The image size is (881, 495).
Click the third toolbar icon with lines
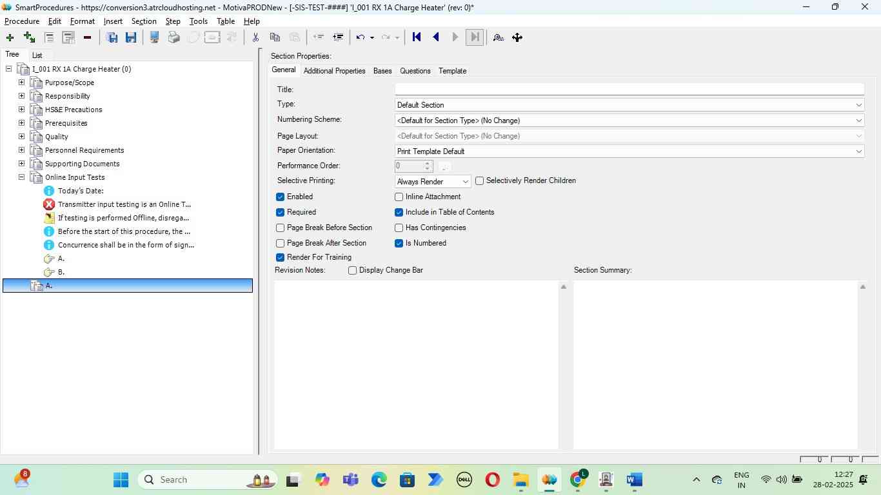coord(49,37)
